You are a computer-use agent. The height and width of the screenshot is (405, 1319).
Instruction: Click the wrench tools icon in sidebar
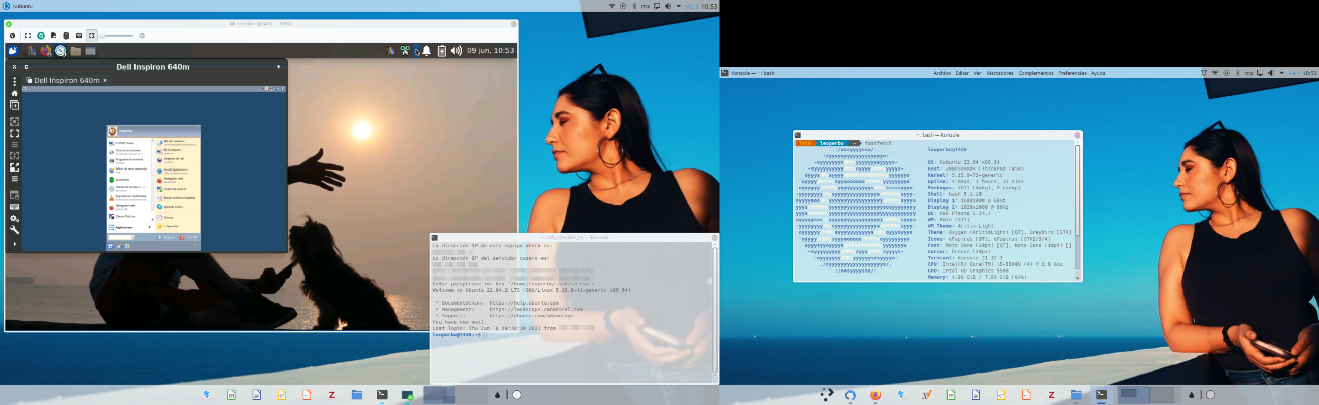pyautogui.click(x=14, y=230)
